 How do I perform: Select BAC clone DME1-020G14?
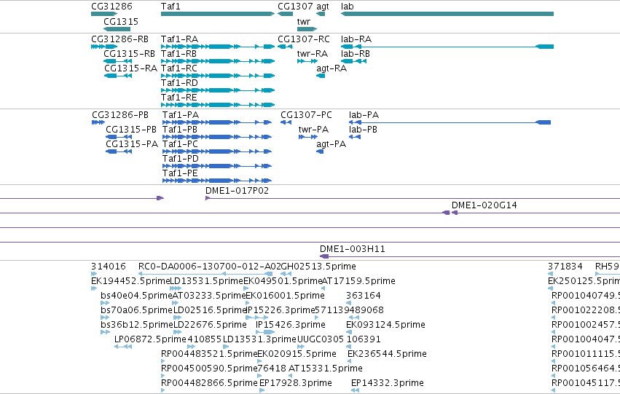[484, 205]
